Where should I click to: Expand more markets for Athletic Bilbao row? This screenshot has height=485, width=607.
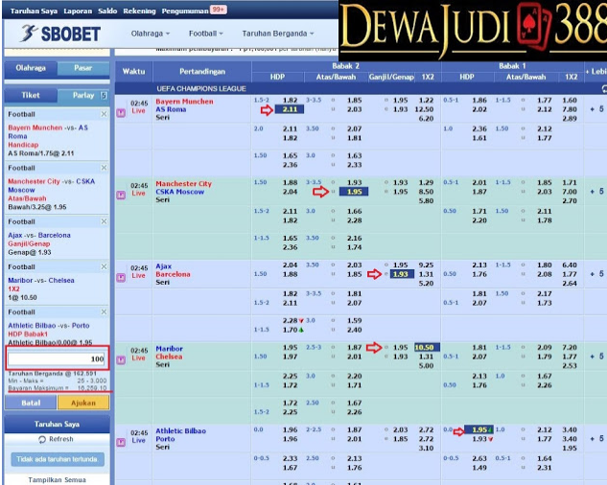click(596, 439)
